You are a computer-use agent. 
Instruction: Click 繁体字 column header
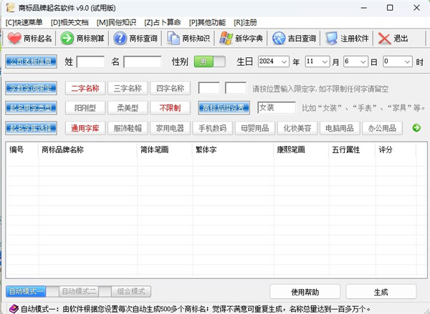tap(233, 149)
